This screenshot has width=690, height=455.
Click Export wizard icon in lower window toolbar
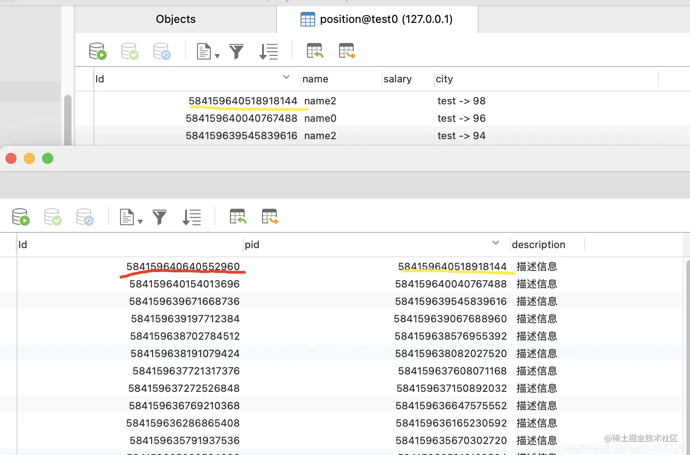[x=270, y=217]
